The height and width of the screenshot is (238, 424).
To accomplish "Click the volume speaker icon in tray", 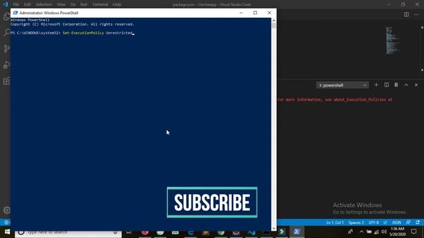I will (384, 231).
